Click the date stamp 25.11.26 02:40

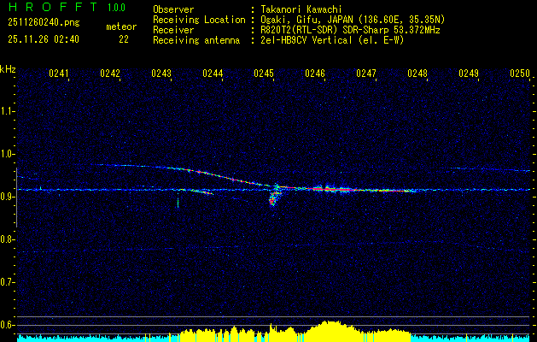(x=44, y=39)
